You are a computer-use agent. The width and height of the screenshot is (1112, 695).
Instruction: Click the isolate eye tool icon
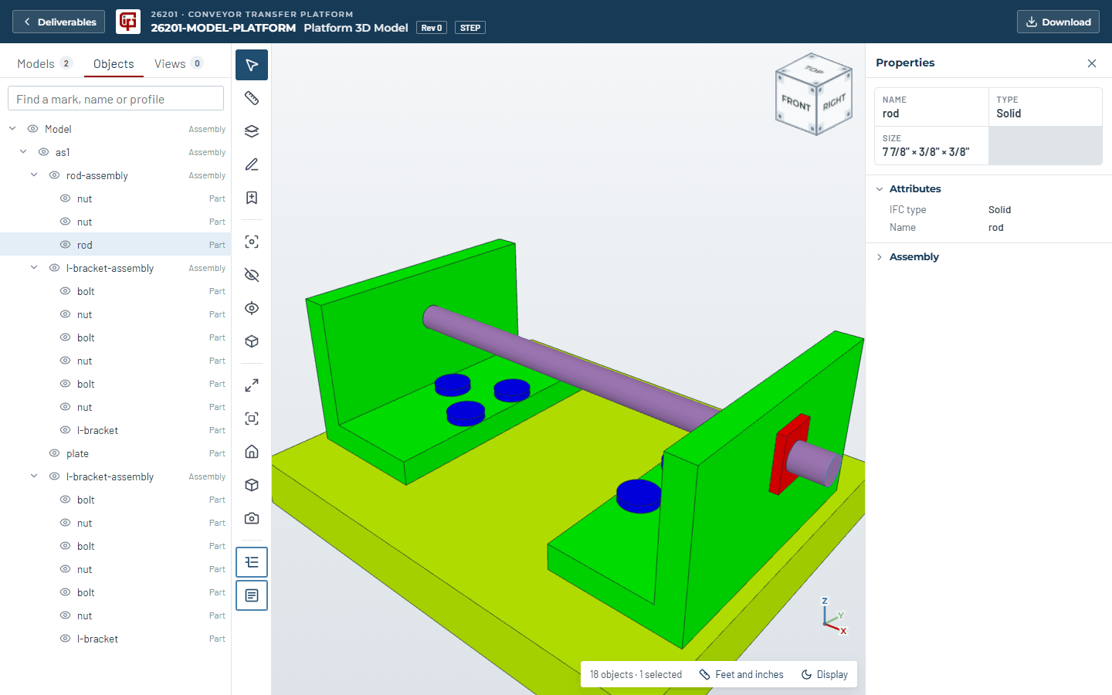(252, 308)
